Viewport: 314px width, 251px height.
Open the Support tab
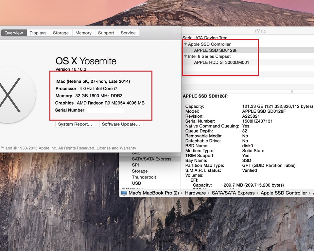[106, 33]
